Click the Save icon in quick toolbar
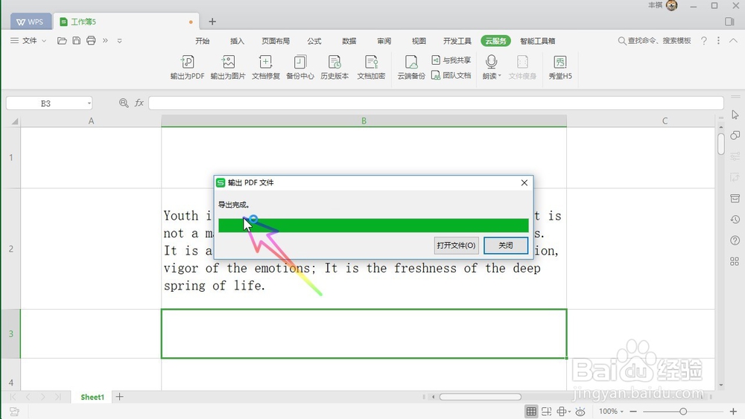 77,41
